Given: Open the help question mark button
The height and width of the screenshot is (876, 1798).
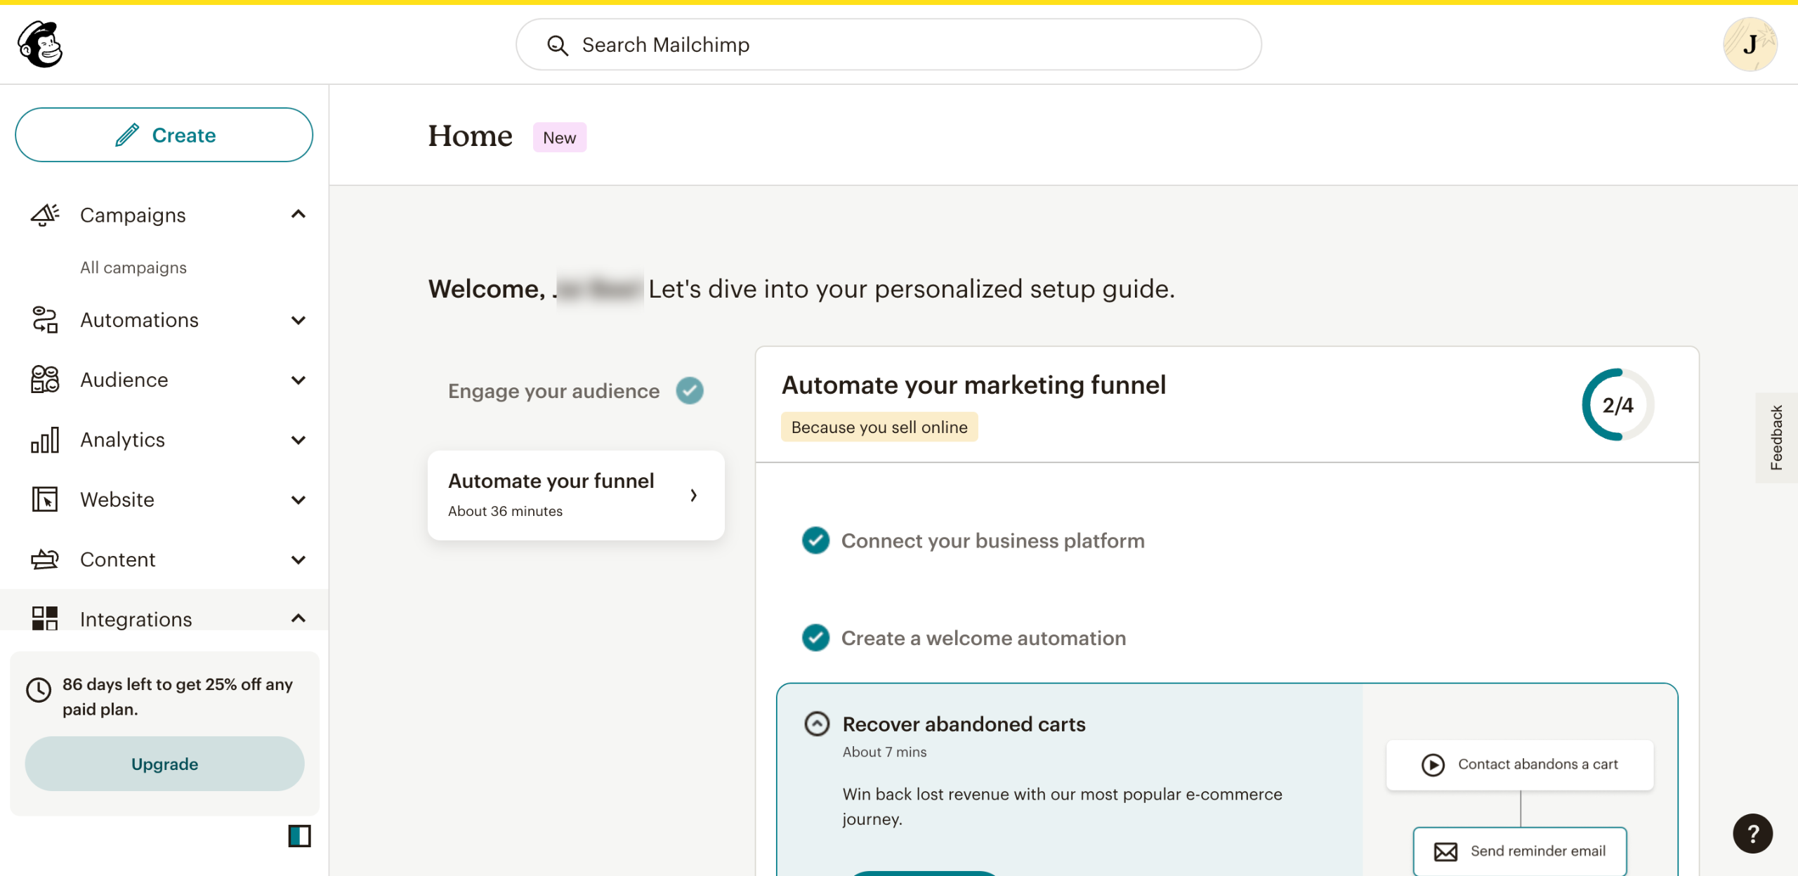Looking at the screenshot, I should click(1752, 833).
